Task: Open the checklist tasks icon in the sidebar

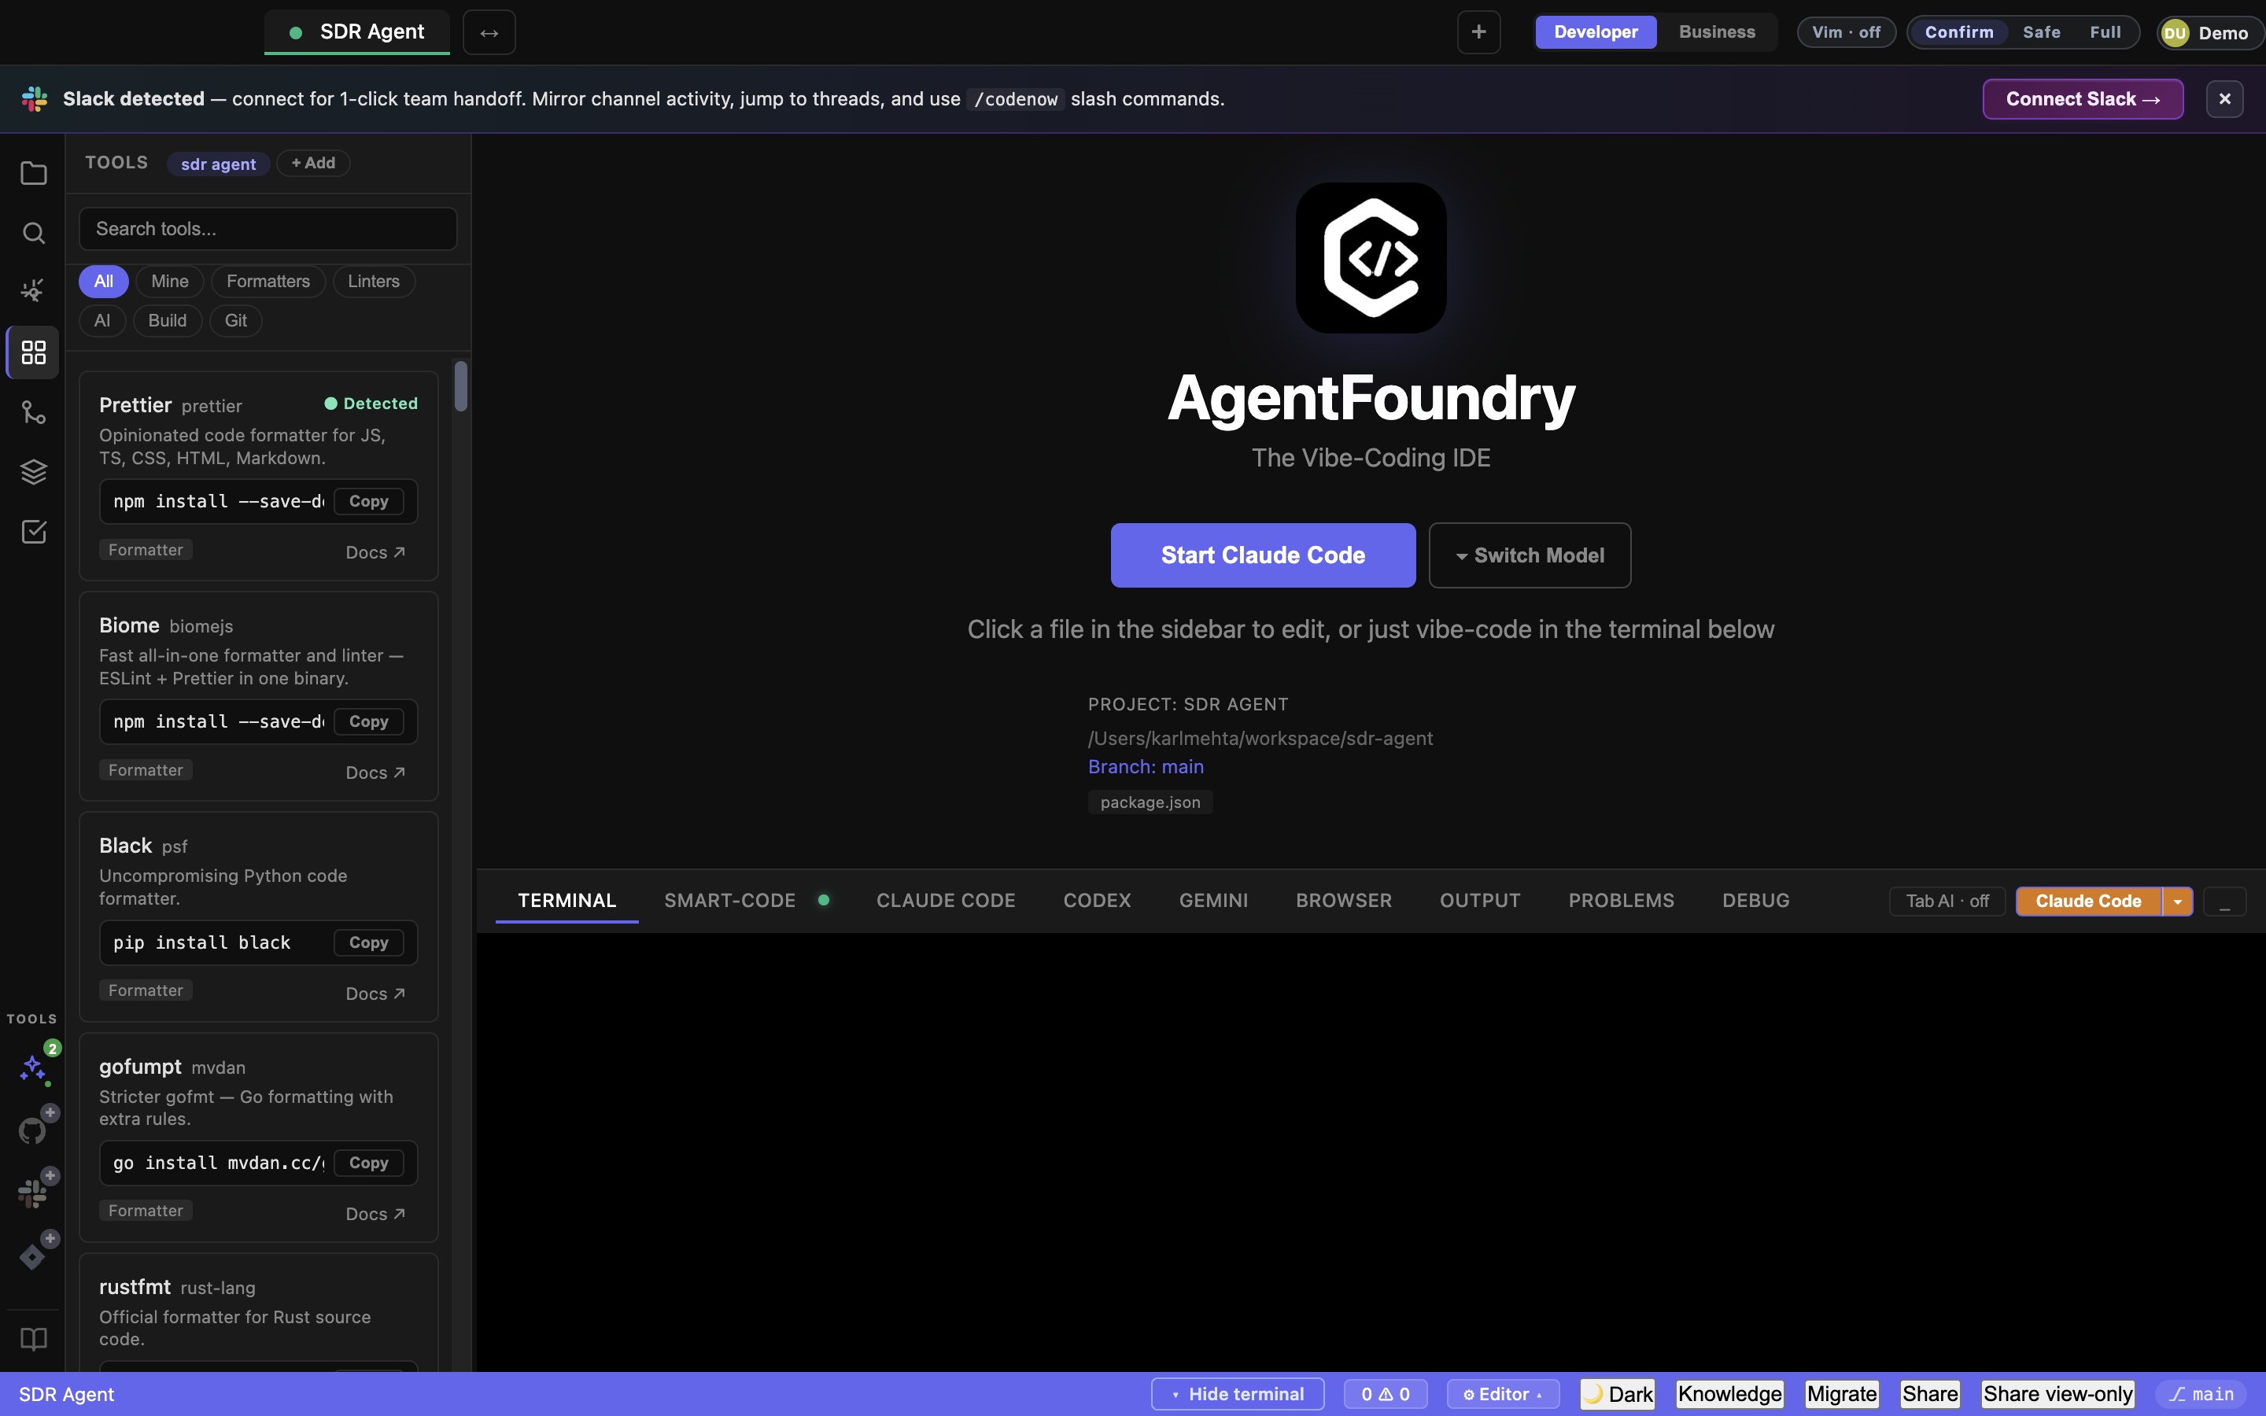Action: click(x=33, y=532)
